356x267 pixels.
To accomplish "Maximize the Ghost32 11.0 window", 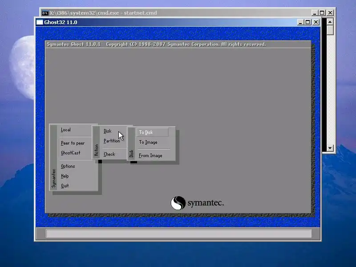I will pyautogui.click(x=307, y=22).
